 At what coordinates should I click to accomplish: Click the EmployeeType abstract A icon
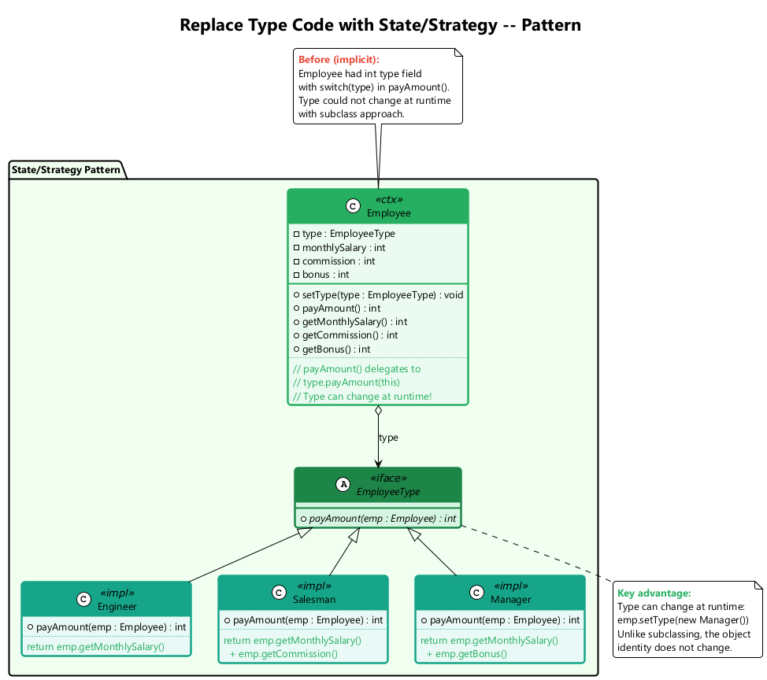[x=343, y=485]
